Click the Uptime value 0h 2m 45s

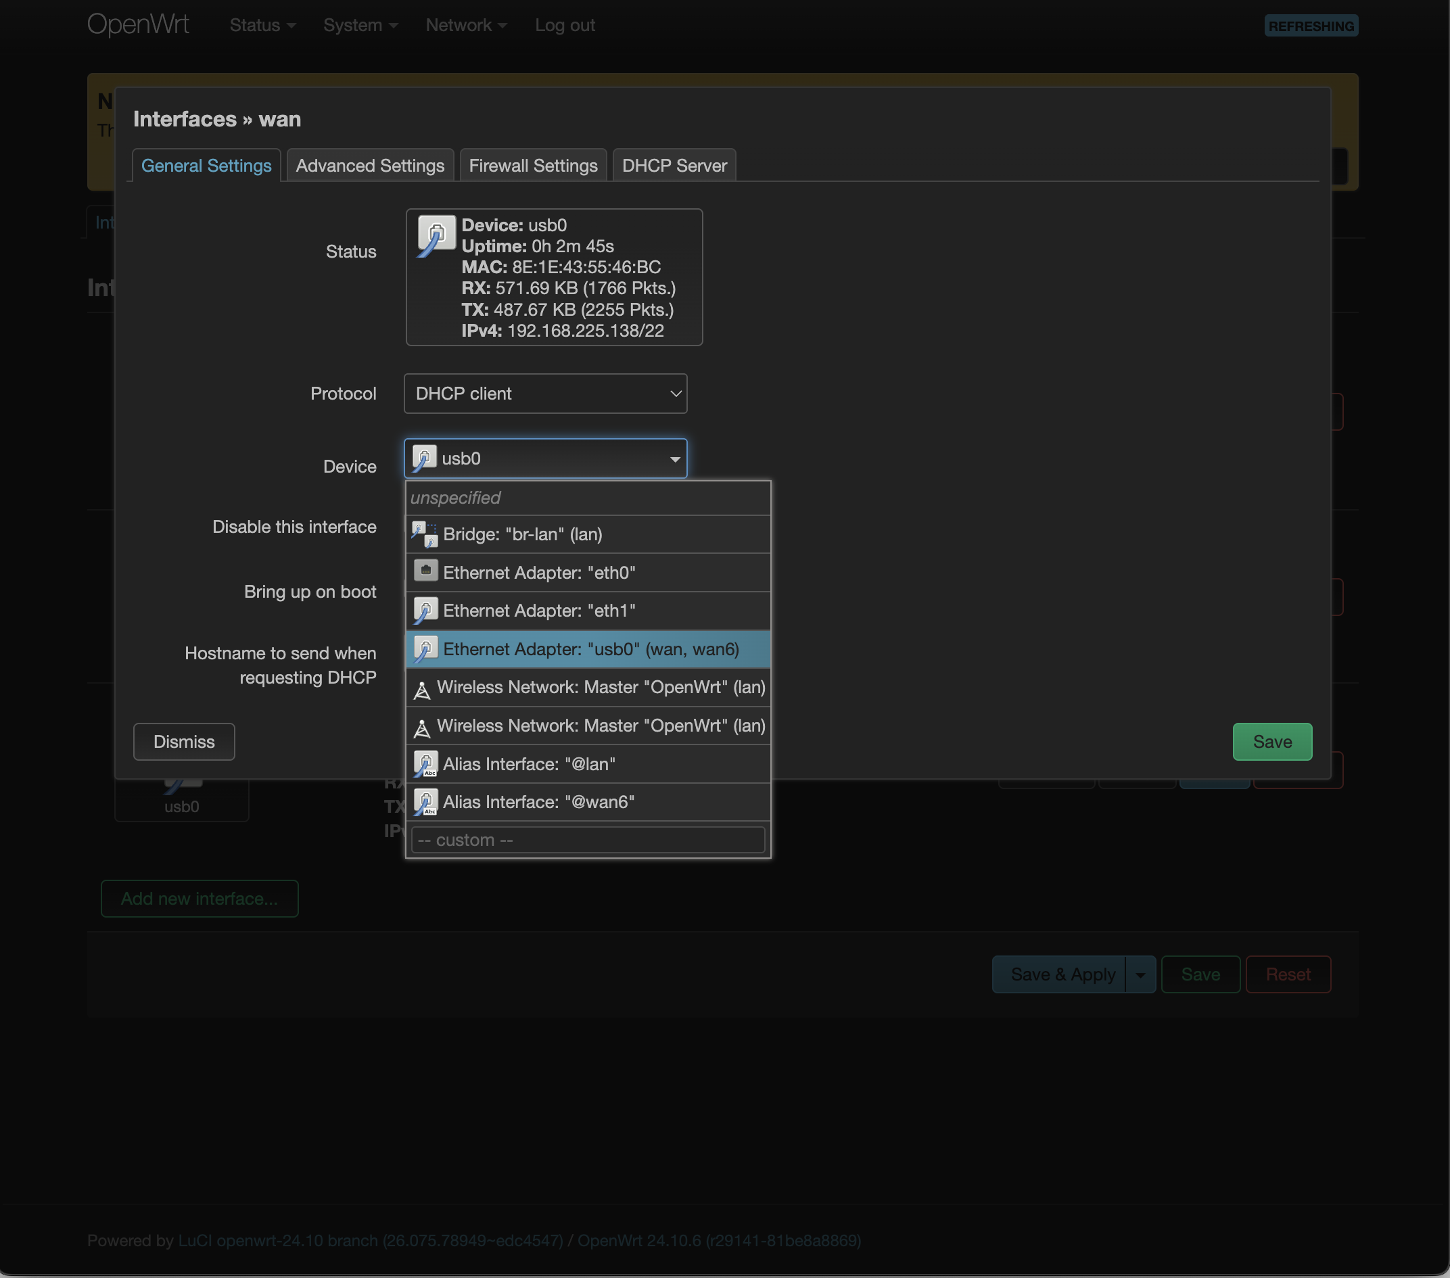point(574,246)
